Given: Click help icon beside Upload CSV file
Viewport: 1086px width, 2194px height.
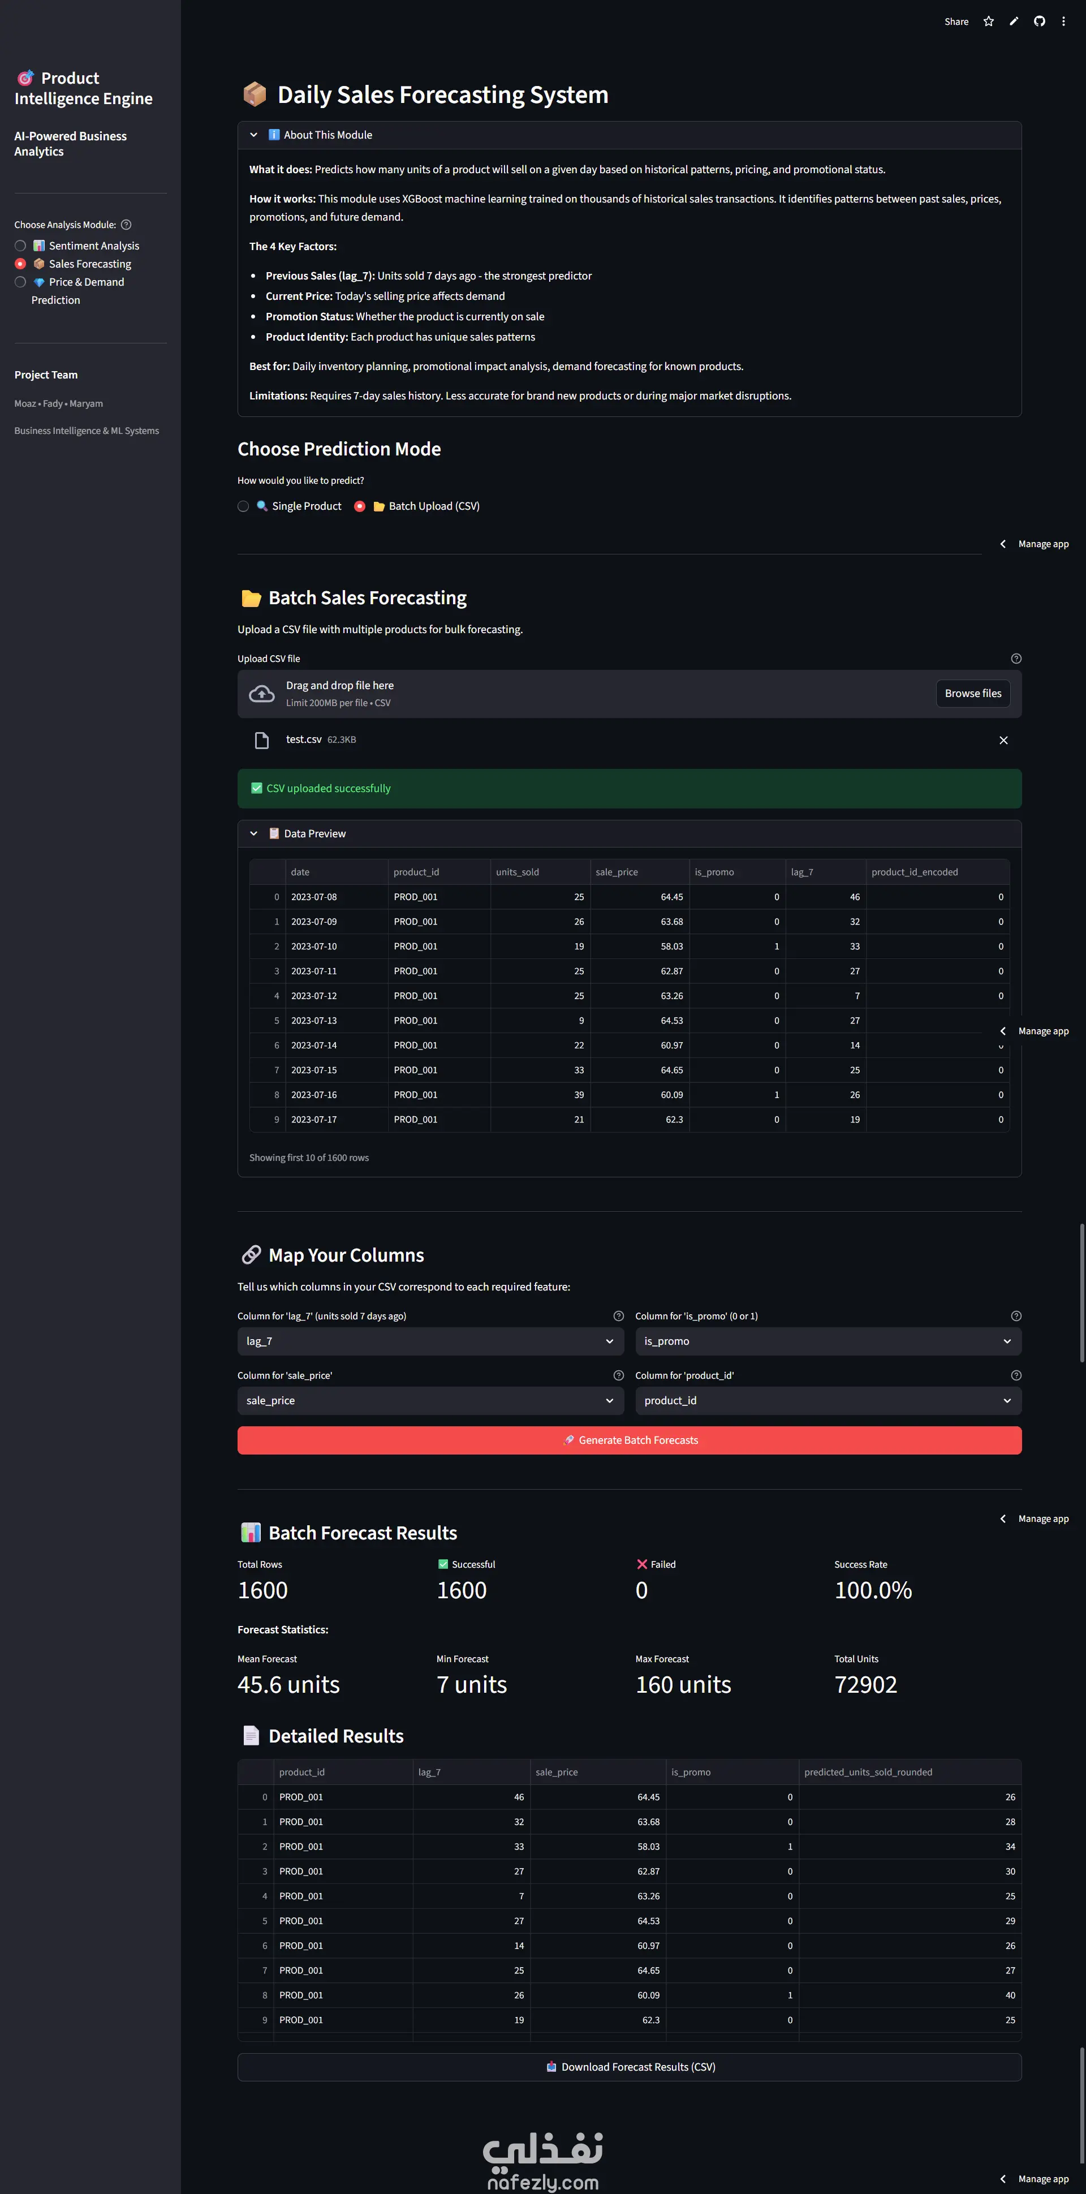Looking at the screenshot, I should point(1015,659).
